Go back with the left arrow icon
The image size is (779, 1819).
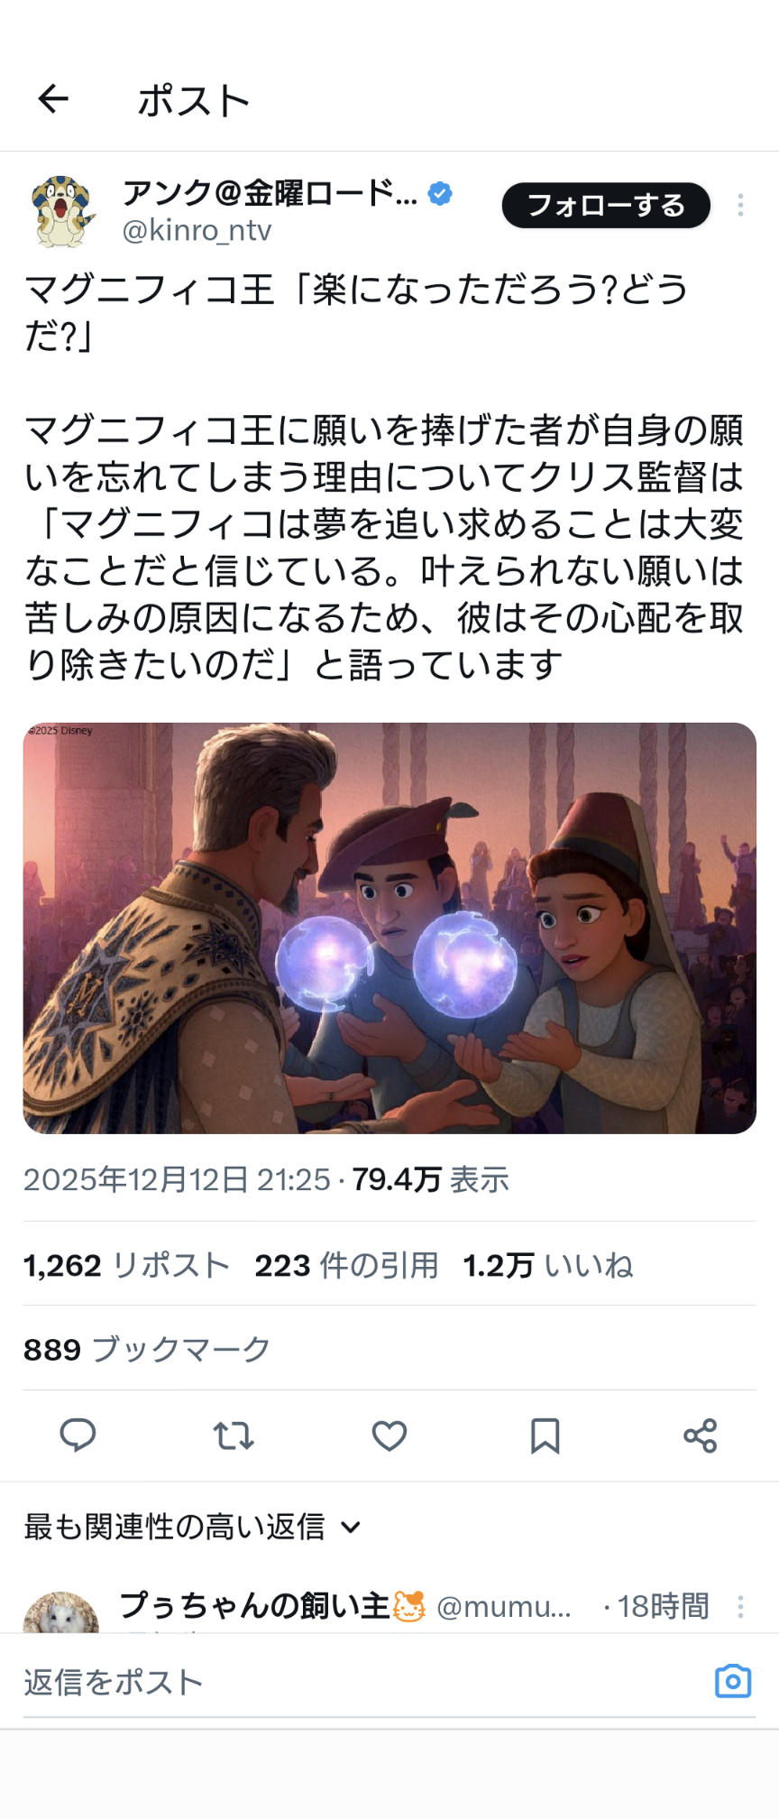53,99
